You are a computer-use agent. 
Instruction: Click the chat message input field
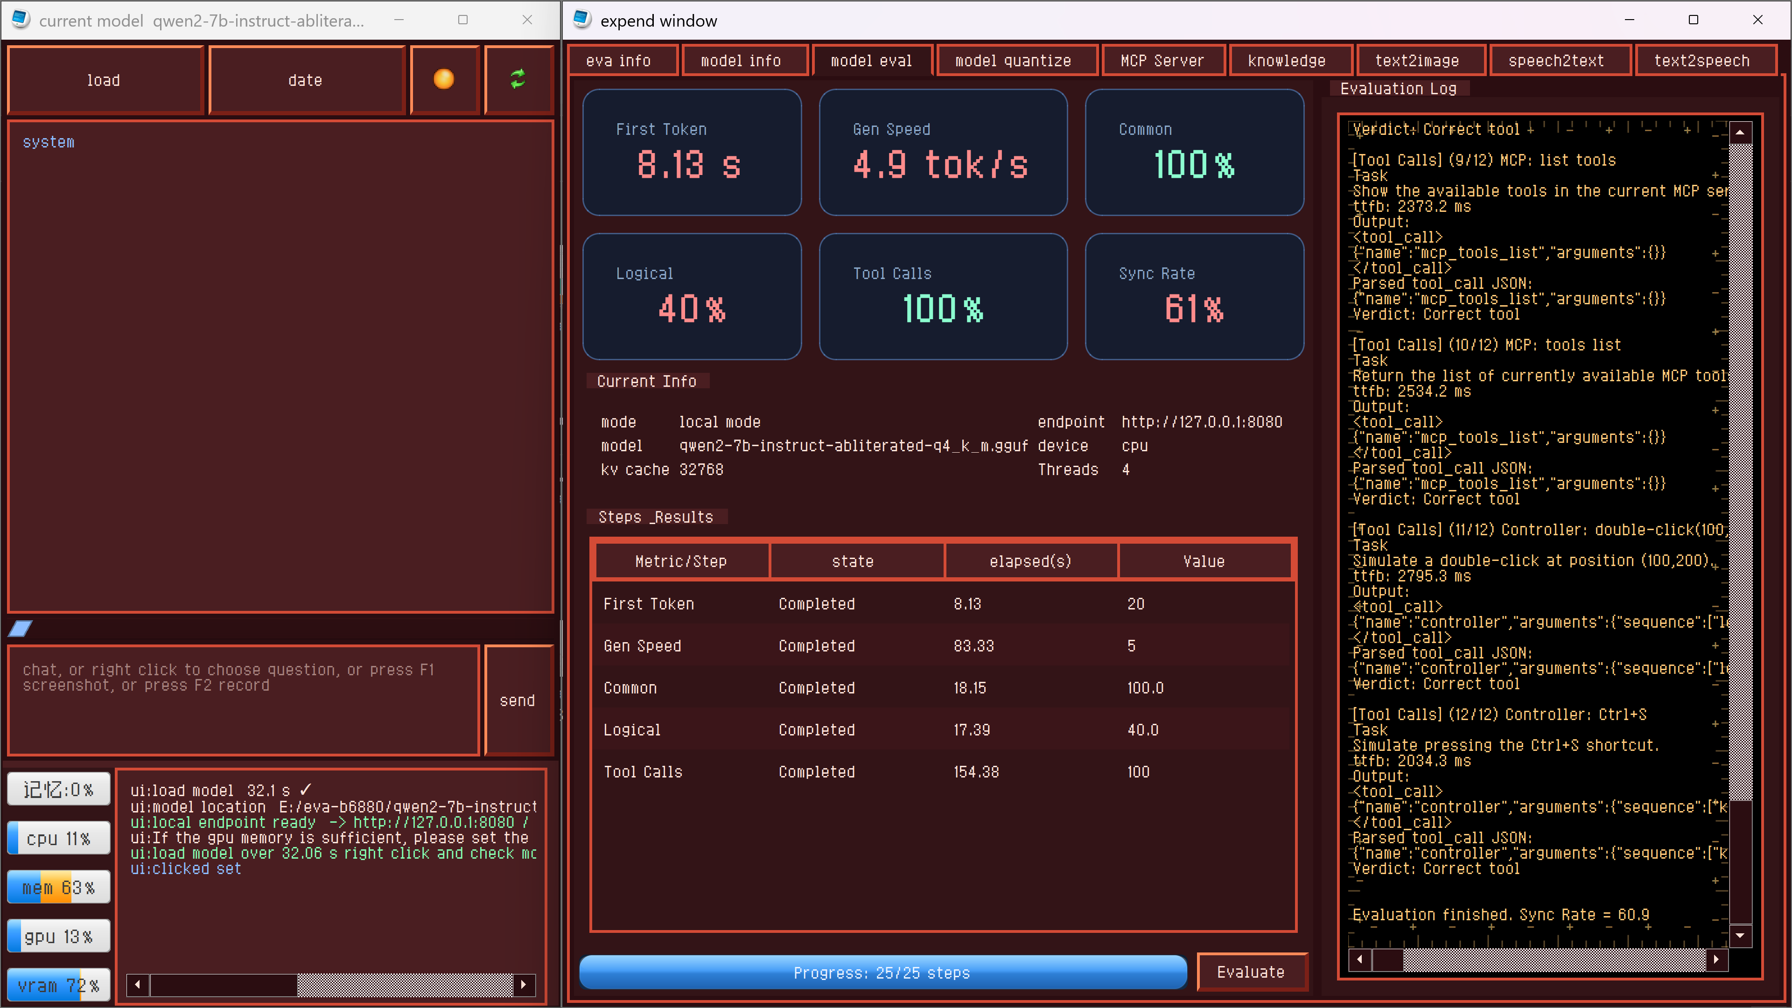pyautogui.click(x=244, y=700)
